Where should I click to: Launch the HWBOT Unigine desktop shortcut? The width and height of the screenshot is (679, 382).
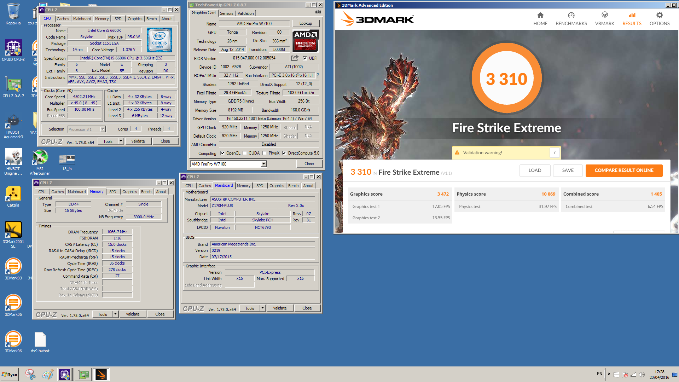(x=13, y=162)
